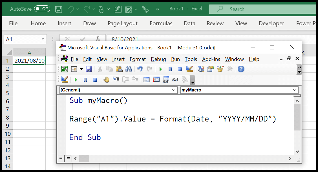Run the macro with the green Run icon

coord(160,69)
